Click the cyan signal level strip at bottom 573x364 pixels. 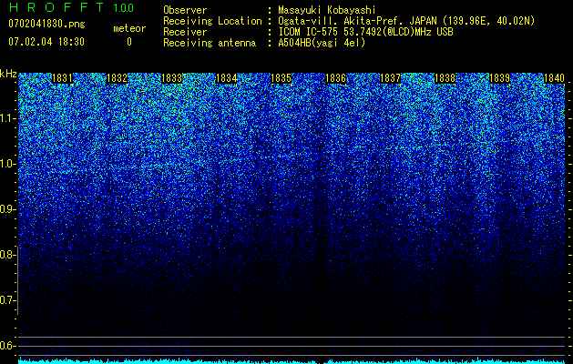pyautogui.click(x=292, y=361)
